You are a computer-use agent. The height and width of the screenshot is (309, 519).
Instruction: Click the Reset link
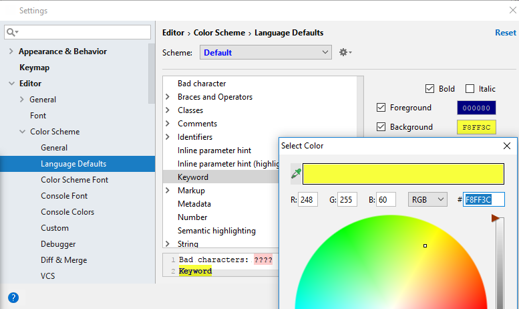(505, 33)
